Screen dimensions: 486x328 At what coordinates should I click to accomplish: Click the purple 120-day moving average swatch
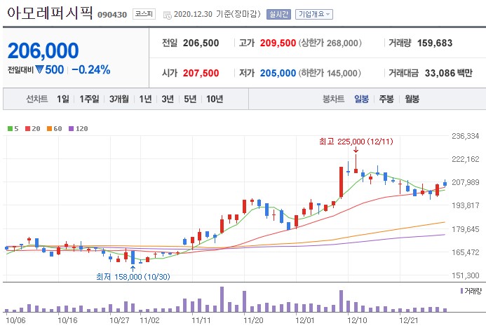click(71, 128)
